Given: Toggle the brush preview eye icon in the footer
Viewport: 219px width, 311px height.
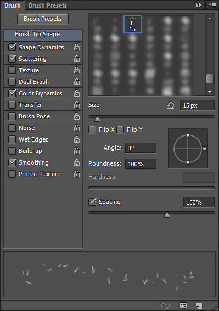Looking at the screenshot, I should (166, 306).
